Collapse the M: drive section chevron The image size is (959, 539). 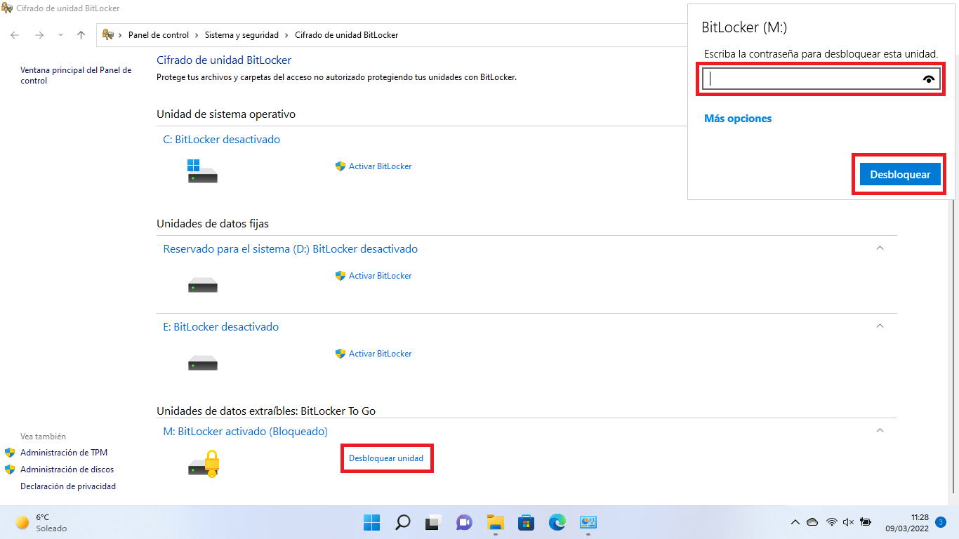[x=880, y=430]
